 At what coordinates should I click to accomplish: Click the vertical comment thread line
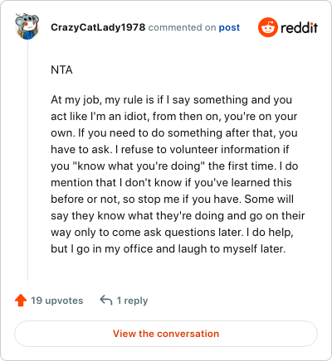click(x=27, y=160)
